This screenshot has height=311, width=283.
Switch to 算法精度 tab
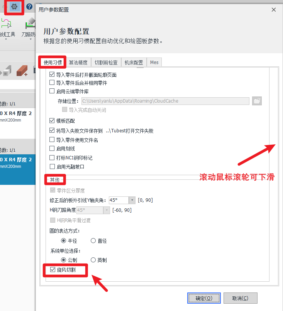tap(78, 63)
